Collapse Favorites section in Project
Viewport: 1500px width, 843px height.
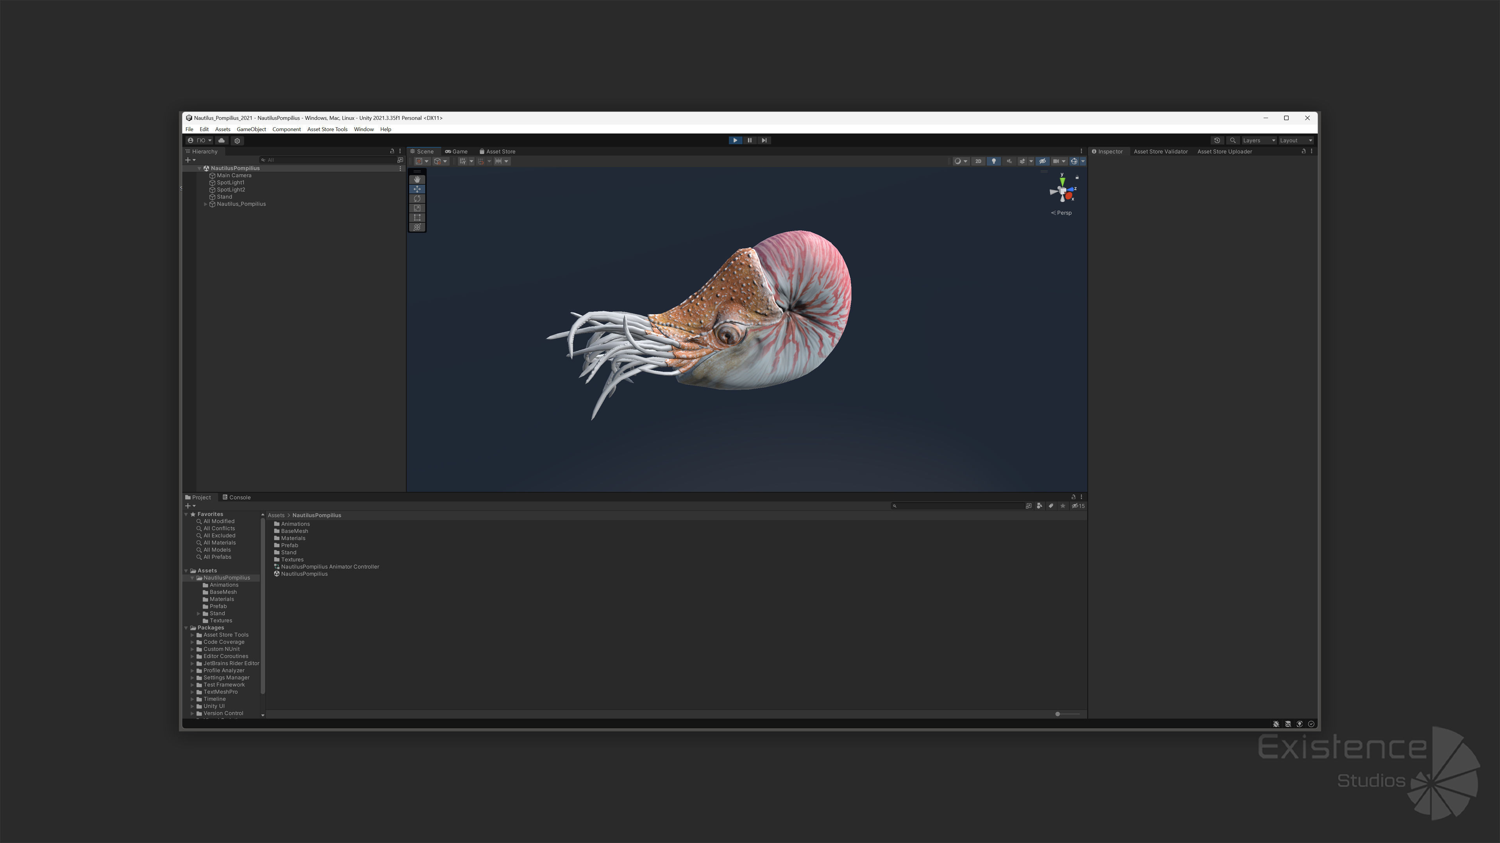pyautogui.click(x=186, y=514)
